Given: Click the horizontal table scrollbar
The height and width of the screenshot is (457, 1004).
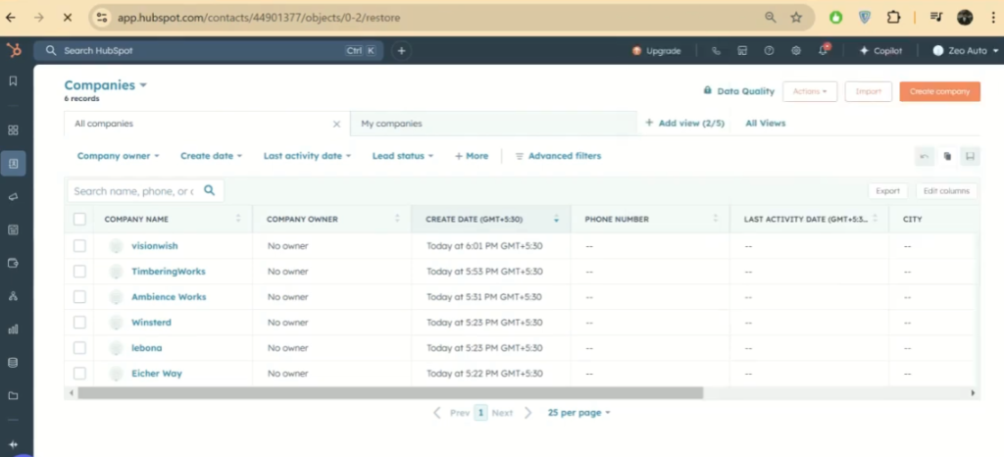Looking at the screenshot, I should 390,392.
